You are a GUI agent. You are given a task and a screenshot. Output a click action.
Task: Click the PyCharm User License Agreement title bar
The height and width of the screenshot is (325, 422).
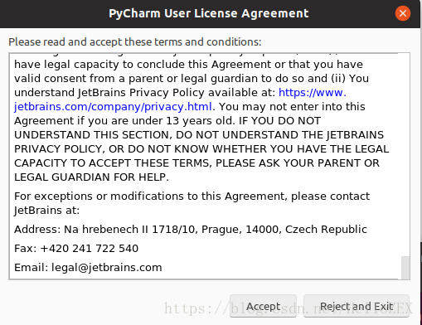pyautogui.click(x=209, y=13)
